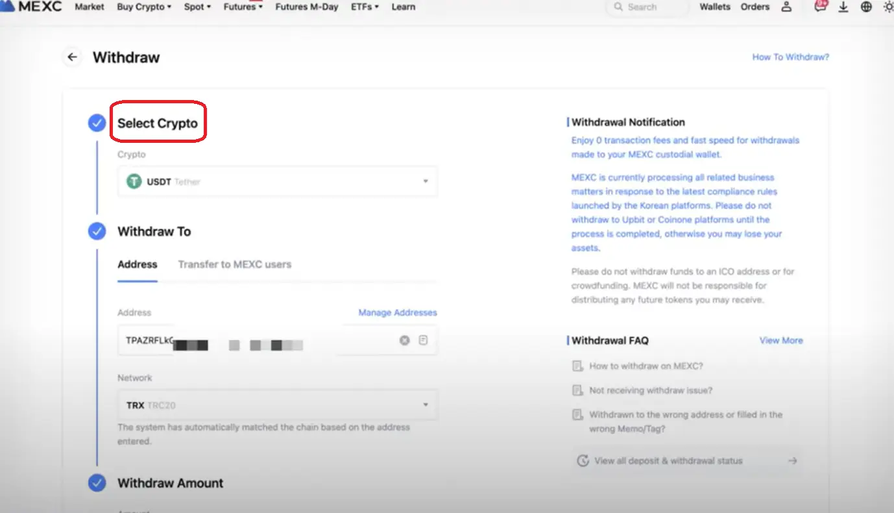Open the Market menu item
Image resolution: width=894 pixels, height=513 pixels.
(x=90, y=7)
